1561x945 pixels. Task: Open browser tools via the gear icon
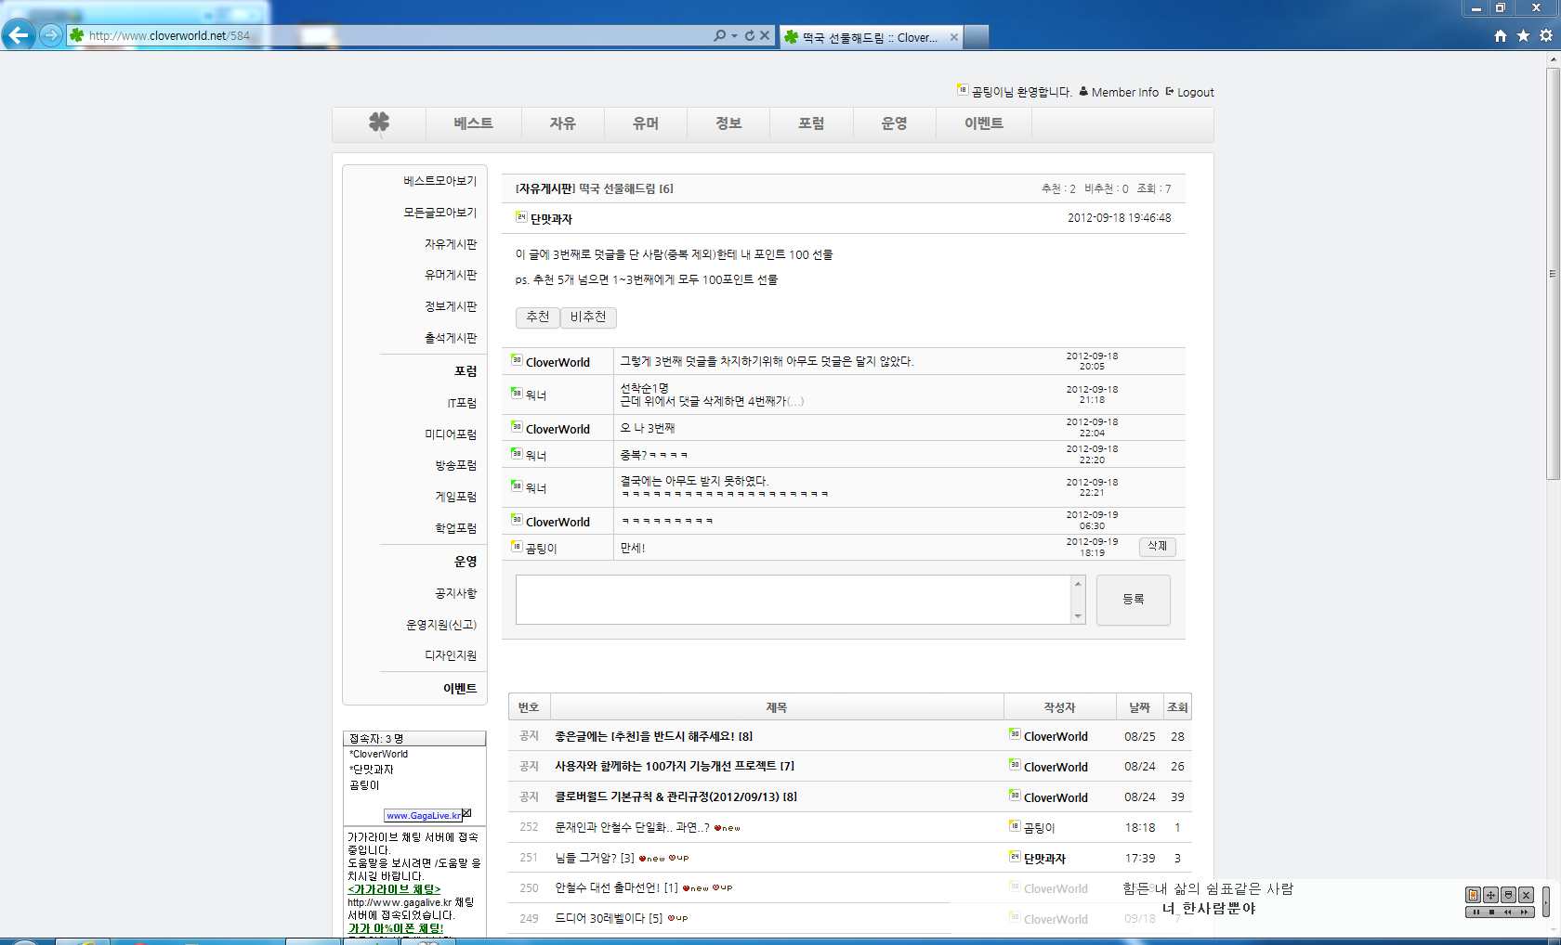coord(1546,35)
